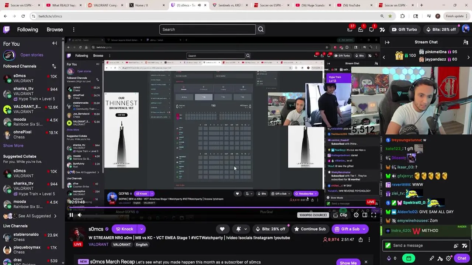The height and width of the screenshot is (265, 472).
Task: Select the 1080P60 (SOURCE) quality badge
Action: pos(313,215)
